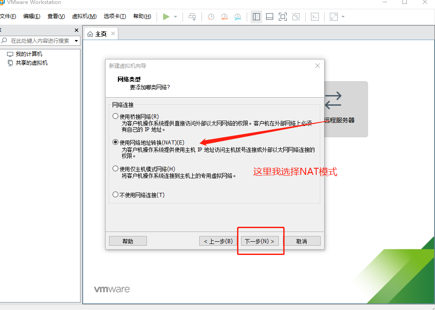Click the < 上一步(B) button
This screenshot has height=310, width=435.
click(x=218, y=241)
